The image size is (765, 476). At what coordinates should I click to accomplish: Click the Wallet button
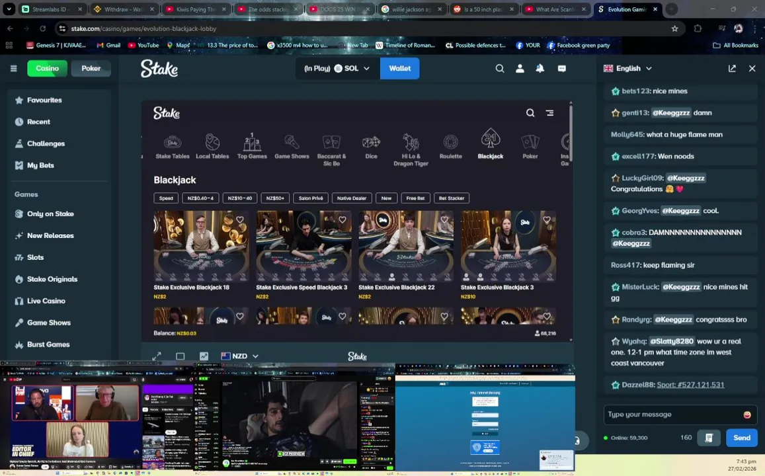click(x=399, y=68)
